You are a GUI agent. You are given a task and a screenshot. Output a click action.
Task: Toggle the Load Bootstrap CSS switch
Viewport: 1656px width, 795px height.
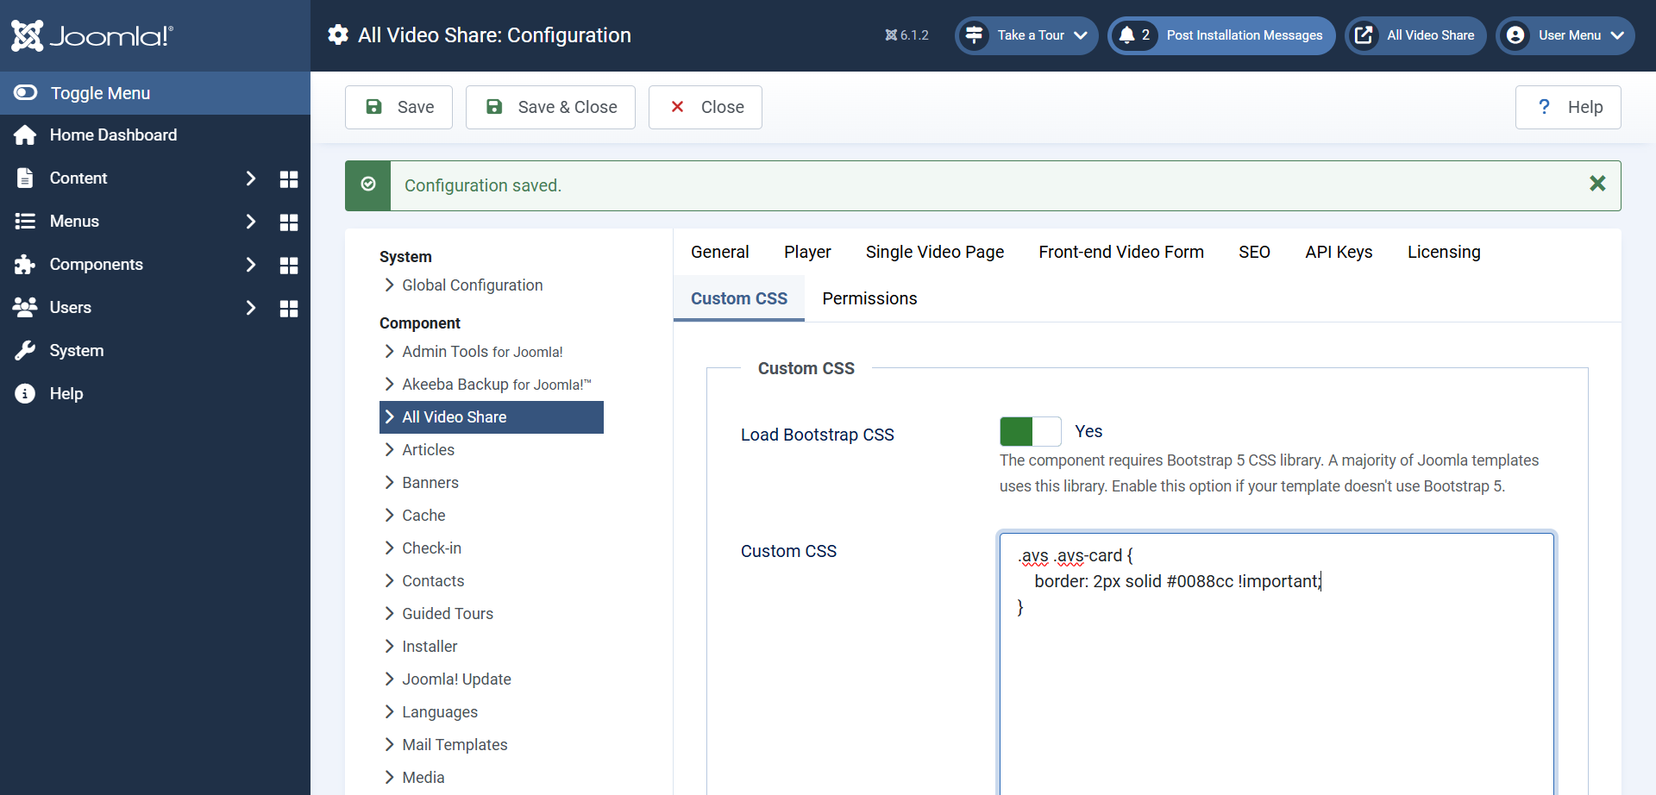point(1030,431)
